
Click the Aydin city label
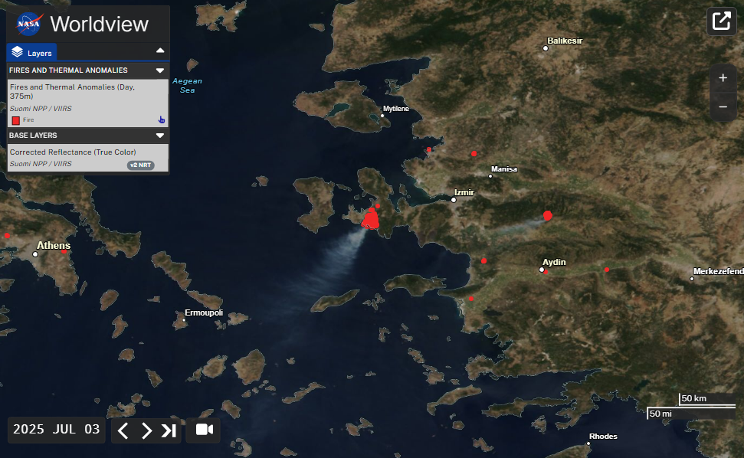click(554, 262)
